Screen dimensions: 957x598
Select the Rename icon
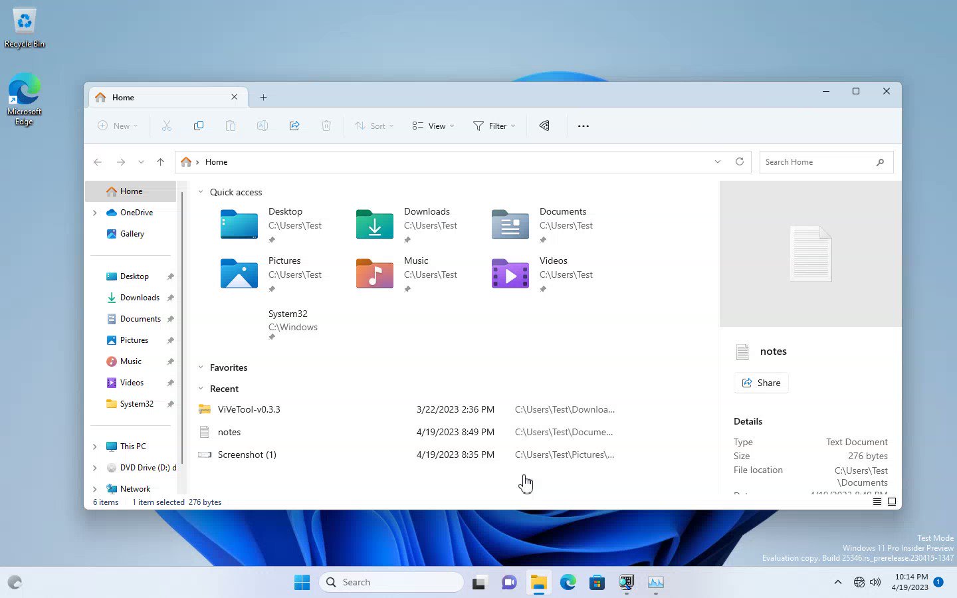(x=263, y=126)
